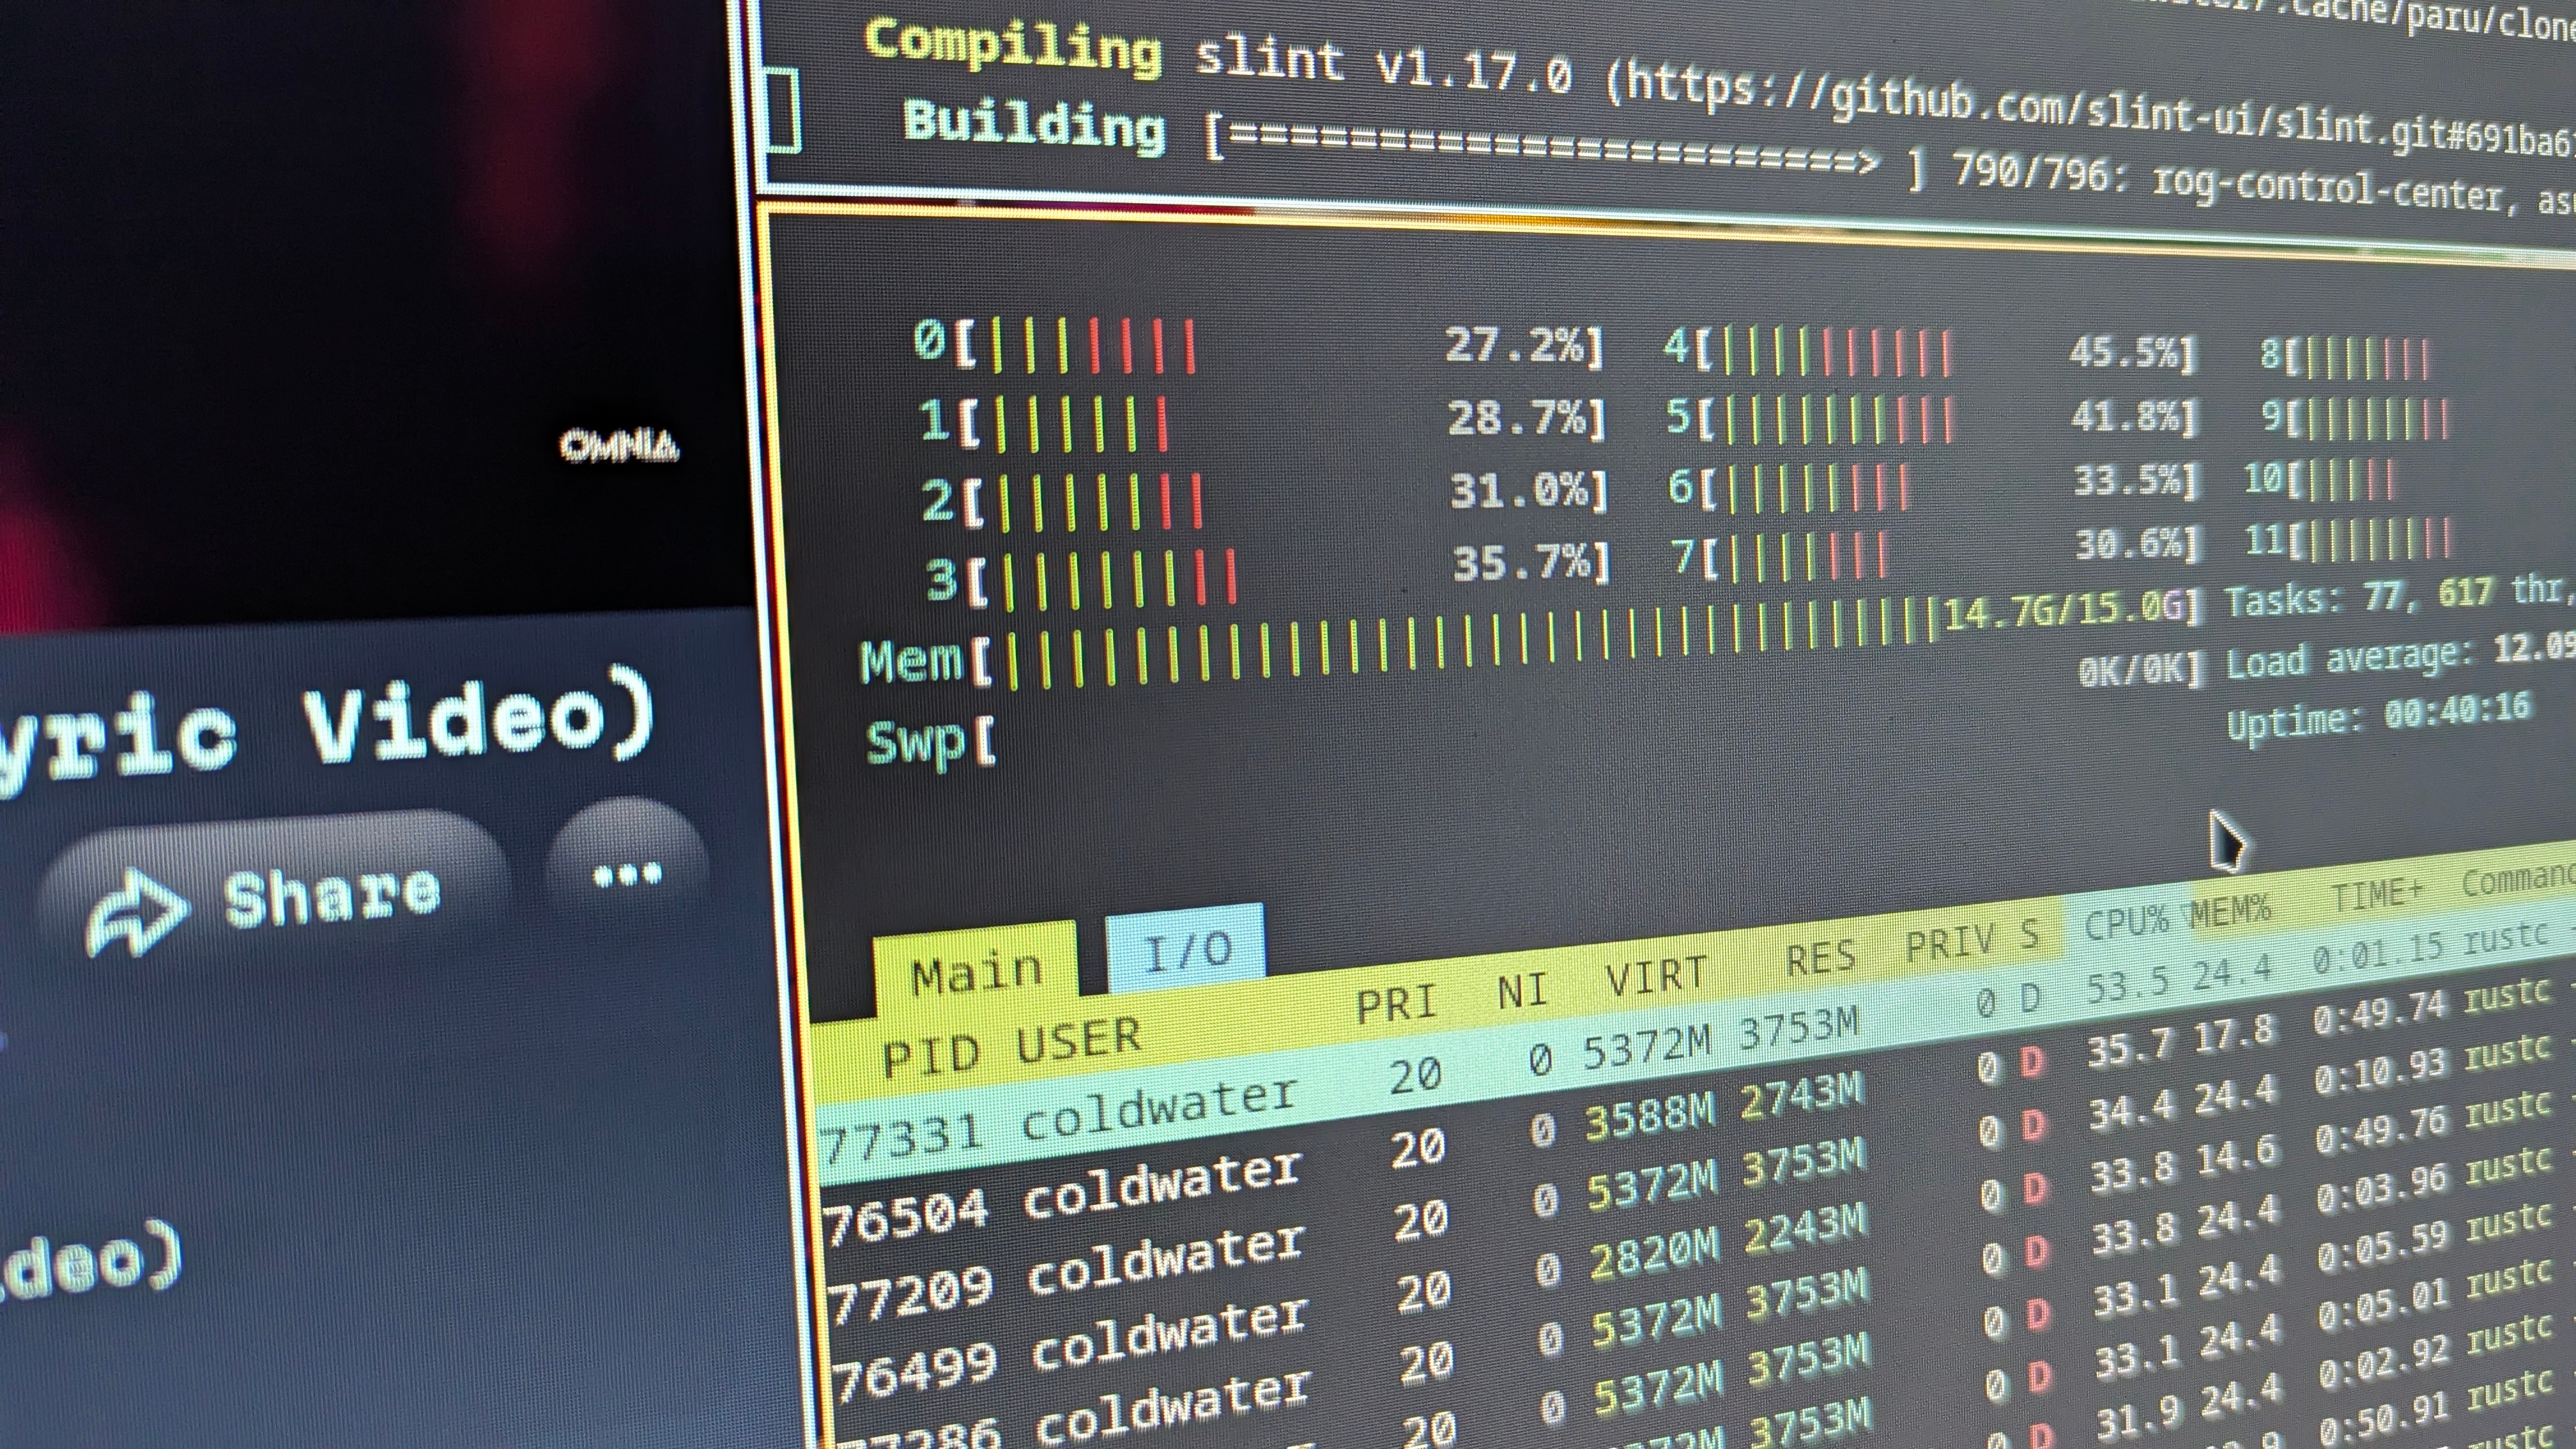The width and height of the screenshot is (2576, 1449).
Task: Click the Swp swap meter label
Action: coord(916,744)
